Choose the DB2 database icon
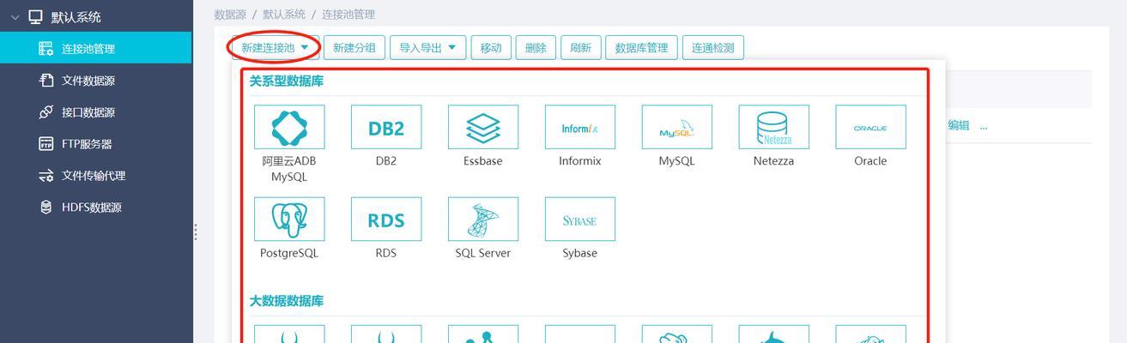The width and height of the screenshot is (1127, 343). (x=386, y=127)
